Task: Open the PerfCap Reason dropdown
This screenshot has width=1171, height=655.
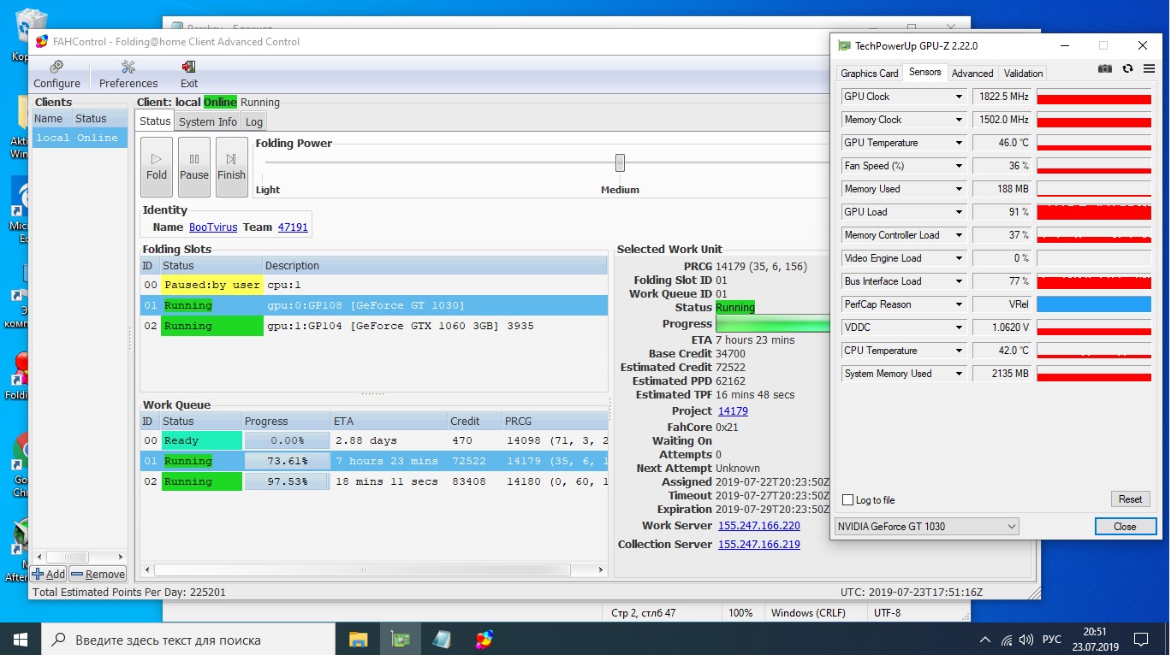Action: 959,304
